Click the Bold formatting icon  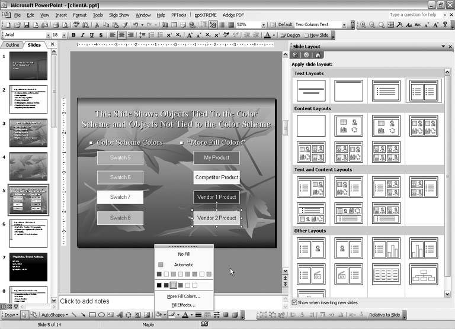74,35
